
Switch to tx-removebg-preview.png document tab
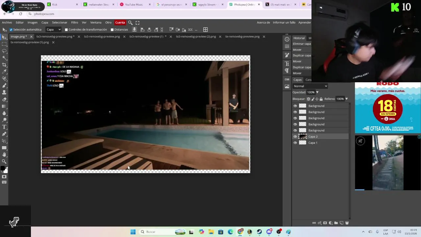[x=242, y=37]
